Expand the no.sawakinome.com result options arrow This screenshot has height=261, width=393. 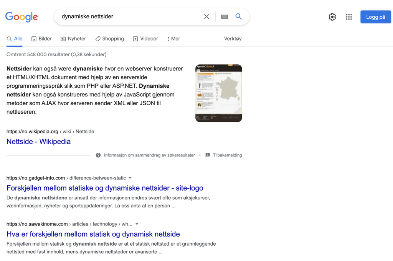137,224
